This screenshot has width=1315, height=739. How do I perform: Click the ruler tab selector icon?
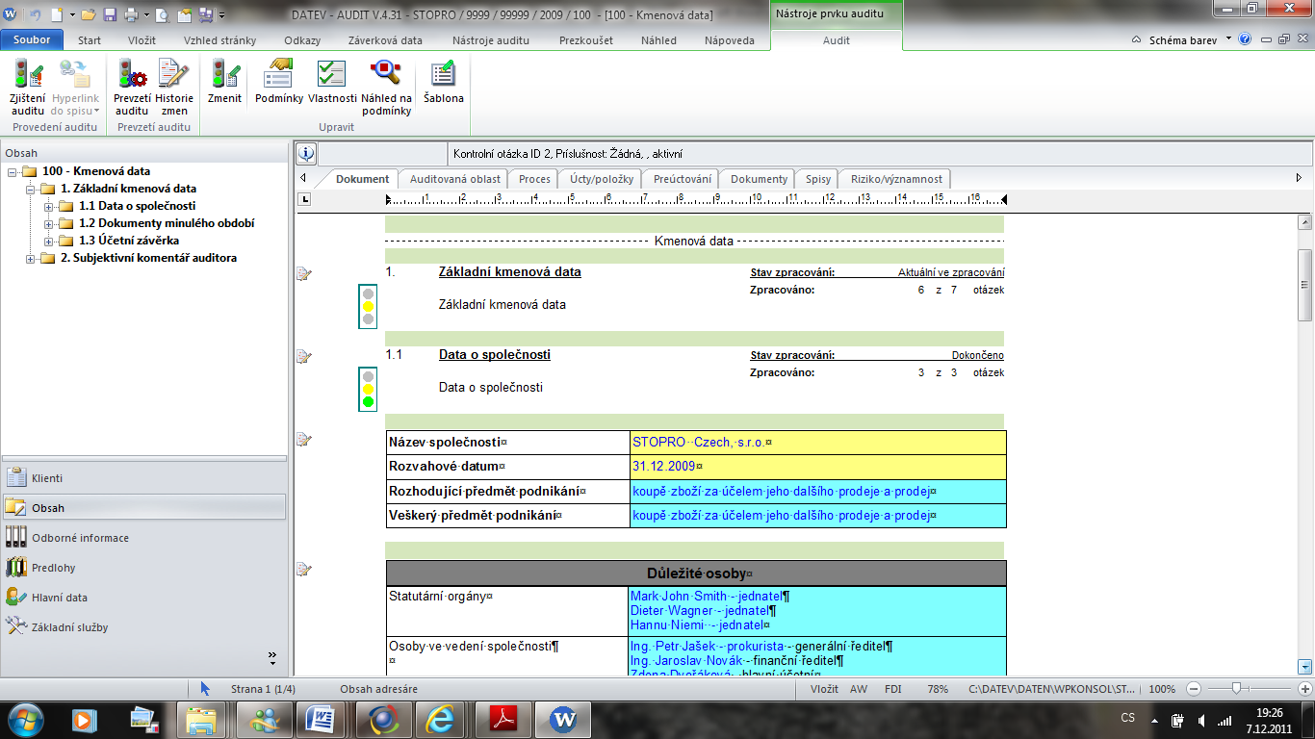305,199
